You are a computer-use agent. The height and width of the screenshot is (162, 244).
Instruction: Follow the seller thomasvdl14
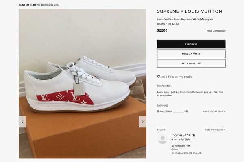[215, 130]
